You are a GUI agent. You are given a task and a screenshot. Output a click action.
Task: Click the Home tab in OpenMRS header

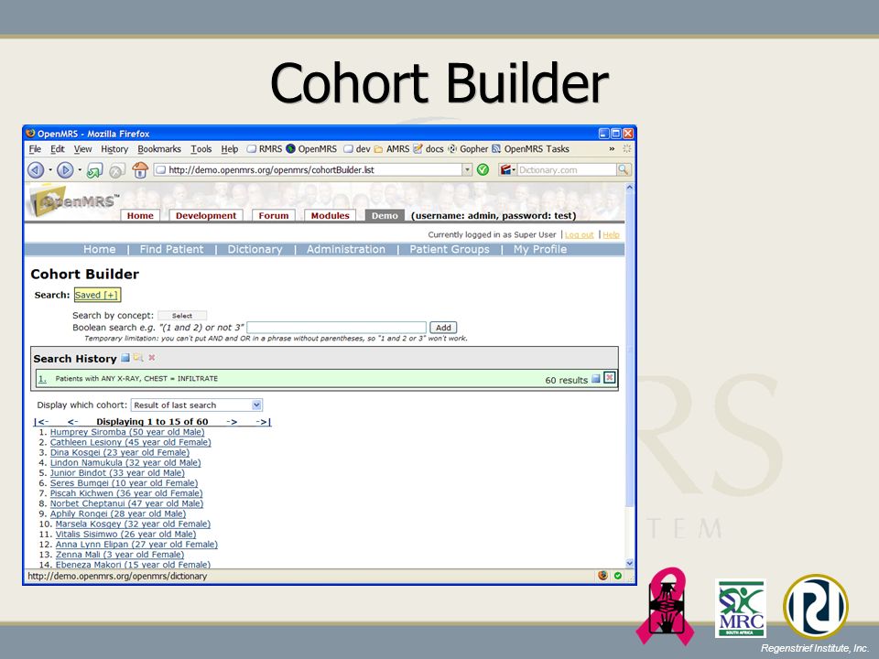[140, 216]
